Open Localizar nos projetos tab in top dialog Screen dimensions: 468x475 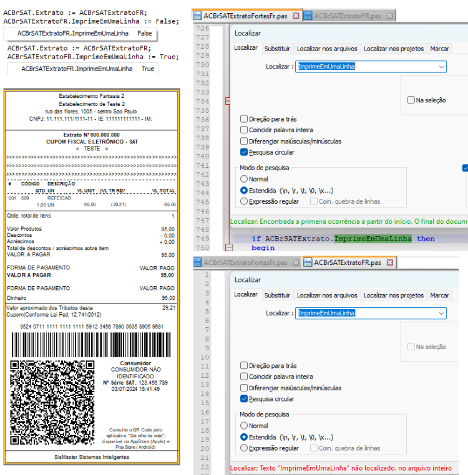pos(394,49)
